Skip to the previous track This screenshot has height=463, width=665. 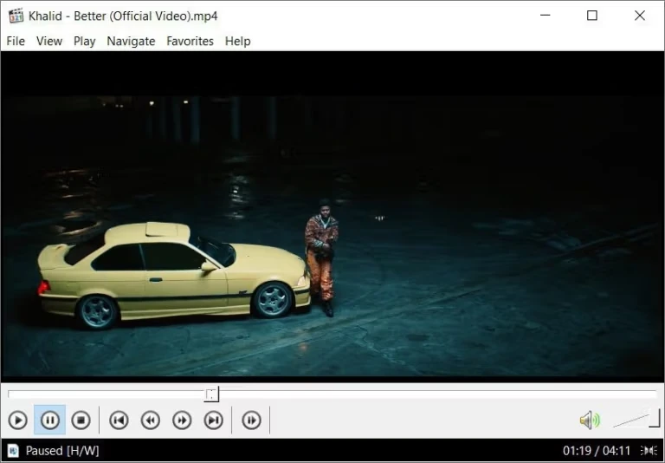coord(119,421)
